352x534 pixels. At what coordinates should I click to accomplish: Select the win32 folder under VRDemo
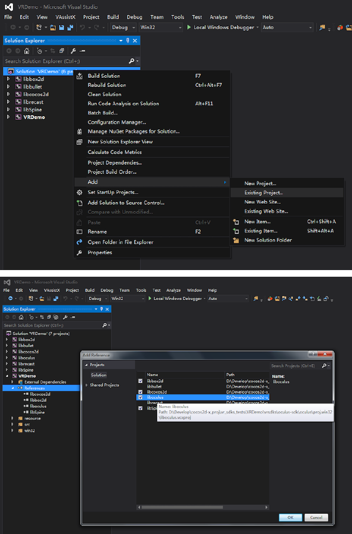[30, 431]
